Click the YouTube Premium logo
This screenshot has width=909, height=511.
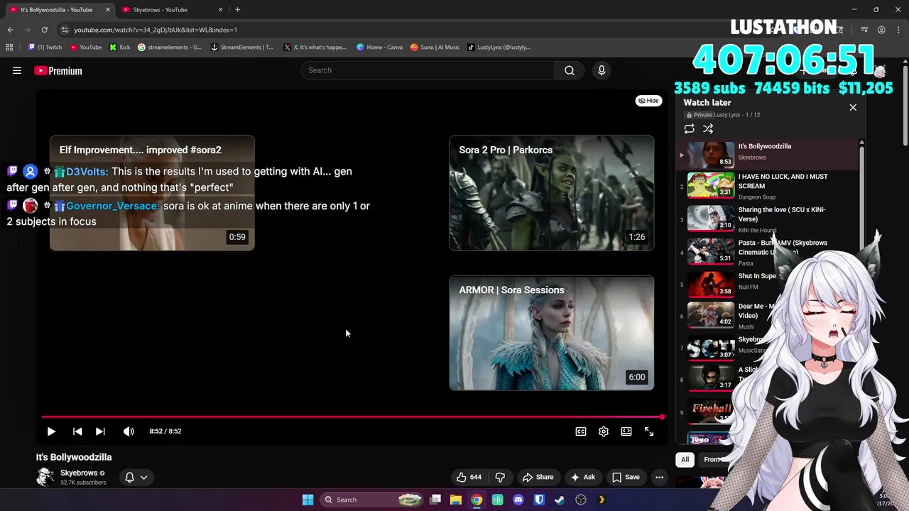click(x=58, y=70)
